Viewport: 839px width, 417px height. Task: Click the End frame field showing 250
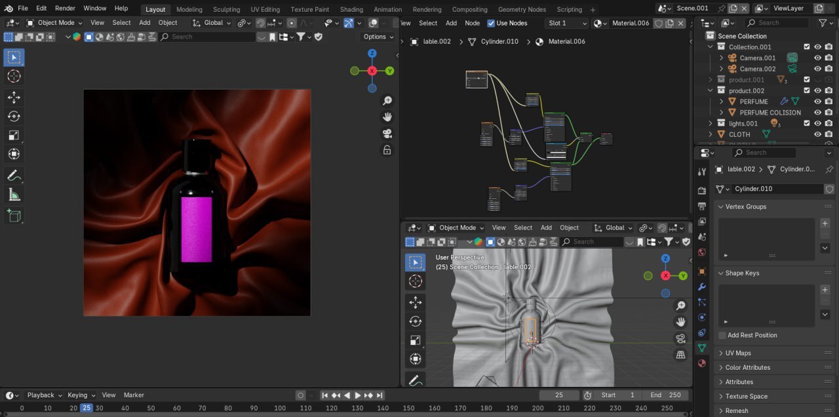(x=666, y=395)
